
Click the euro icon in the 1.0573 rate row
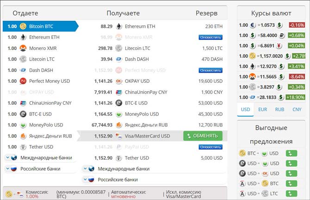(x=253, y=25)
